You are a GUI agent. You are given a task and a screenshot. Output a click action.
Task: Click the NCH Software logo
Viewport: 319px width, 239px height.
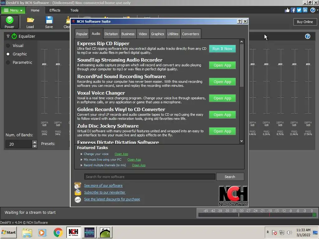[233, 196]
